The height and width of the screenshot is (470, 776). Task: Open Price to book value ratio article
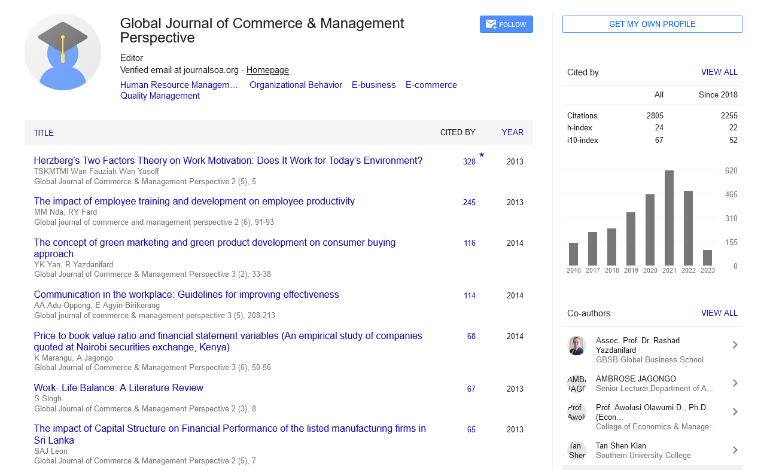point(228,341)
